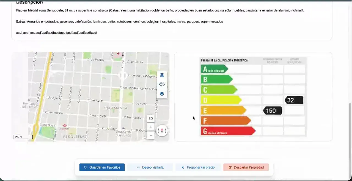Reset the map compass orientation
This screenshot has width=352, height=181.
[x=162, y=131]
